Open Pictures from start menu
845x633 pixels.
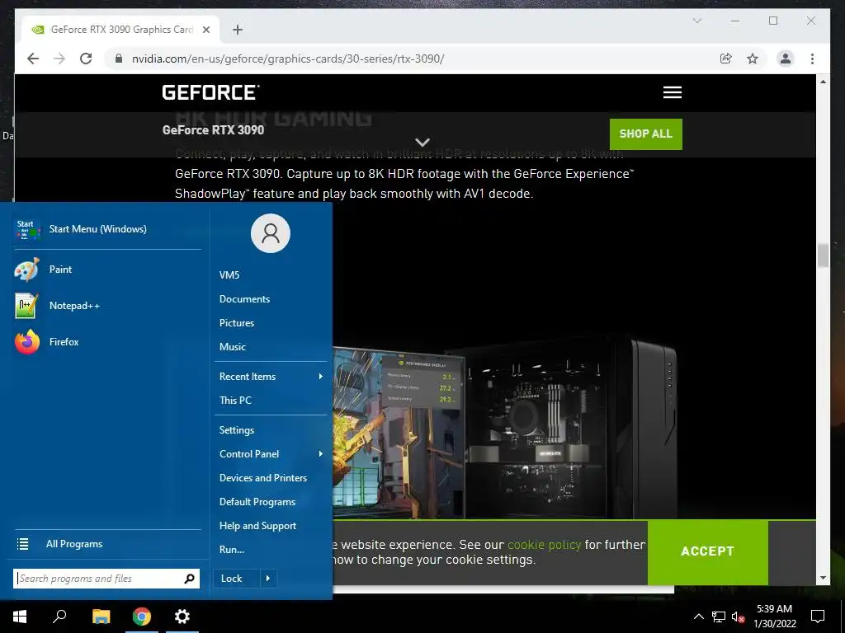click(237, 323)
